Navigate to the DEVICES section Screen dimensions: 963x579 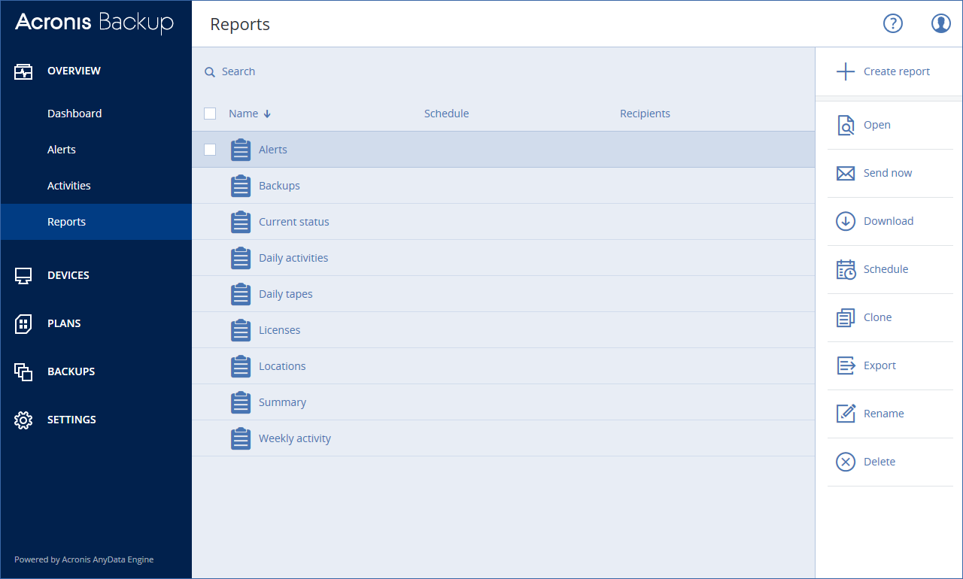[68, 275]
